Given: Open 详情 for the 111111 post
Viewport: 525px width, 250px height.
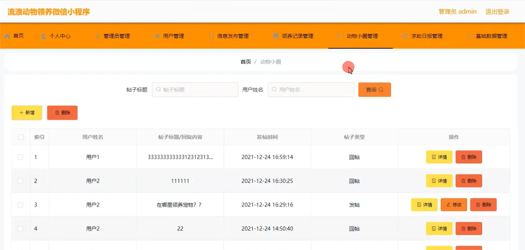Looking at the screenshot, I should pyautogui.click(x=439, y=181).
